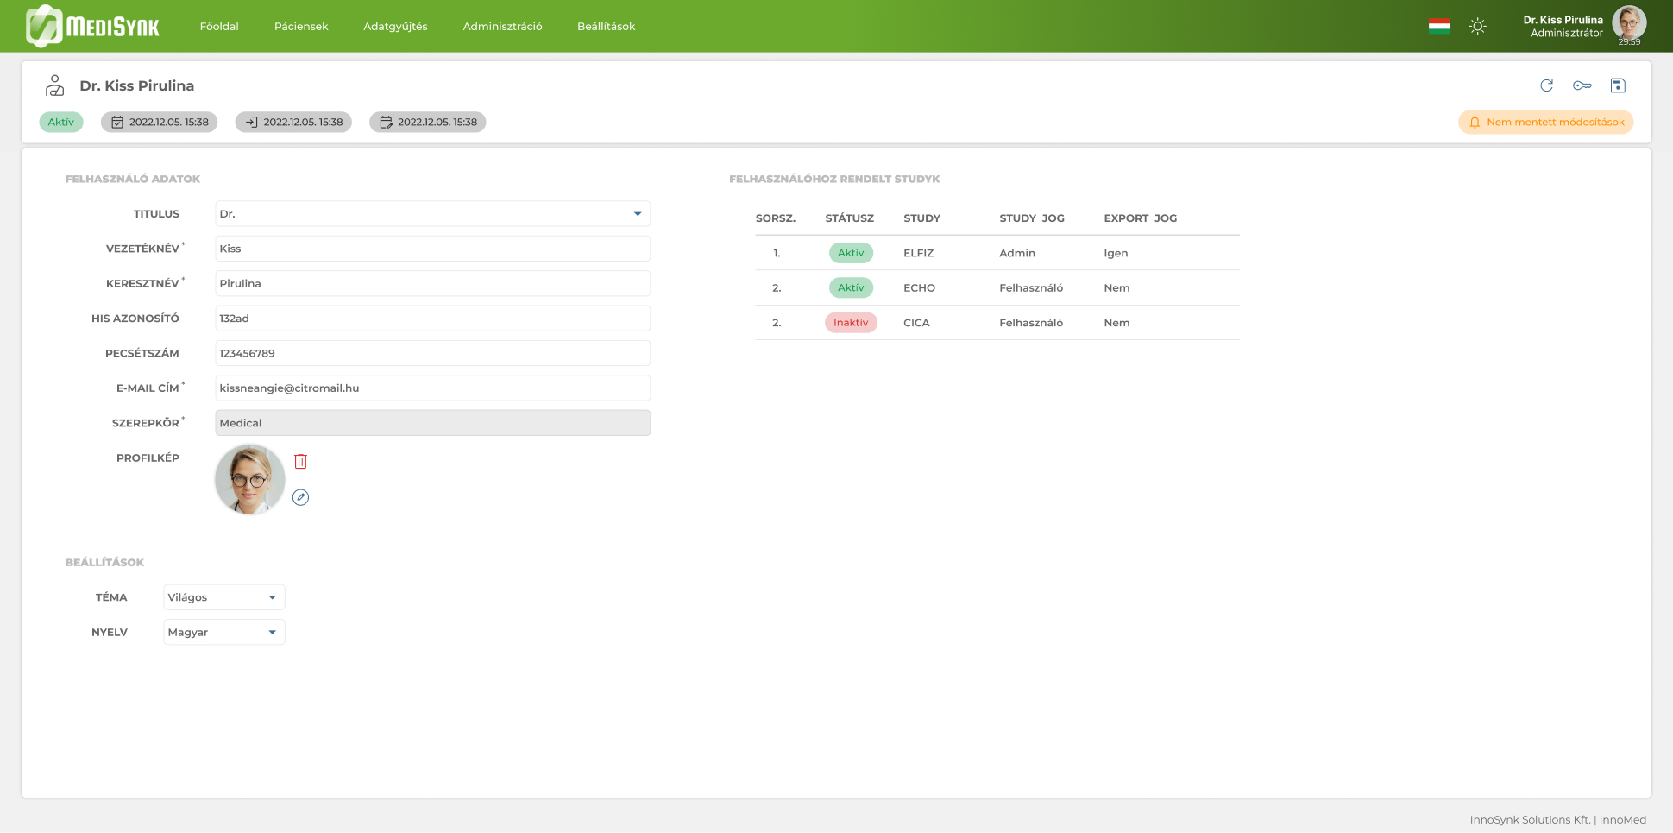Screen dimensions: 1673x833
Task: Open the Titulus dropdown
Action: (x=432, y=214)
